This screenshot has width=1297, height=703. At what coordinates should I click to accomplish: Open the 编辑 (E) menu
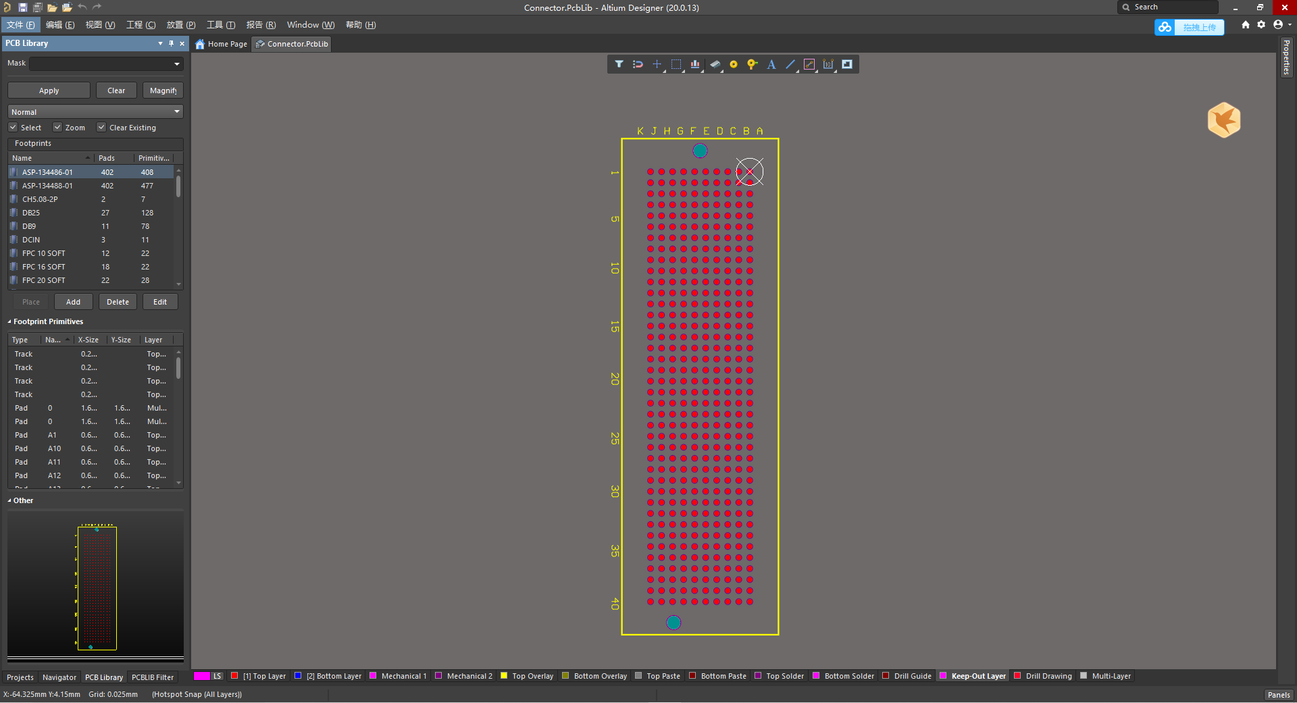[60, 25]
